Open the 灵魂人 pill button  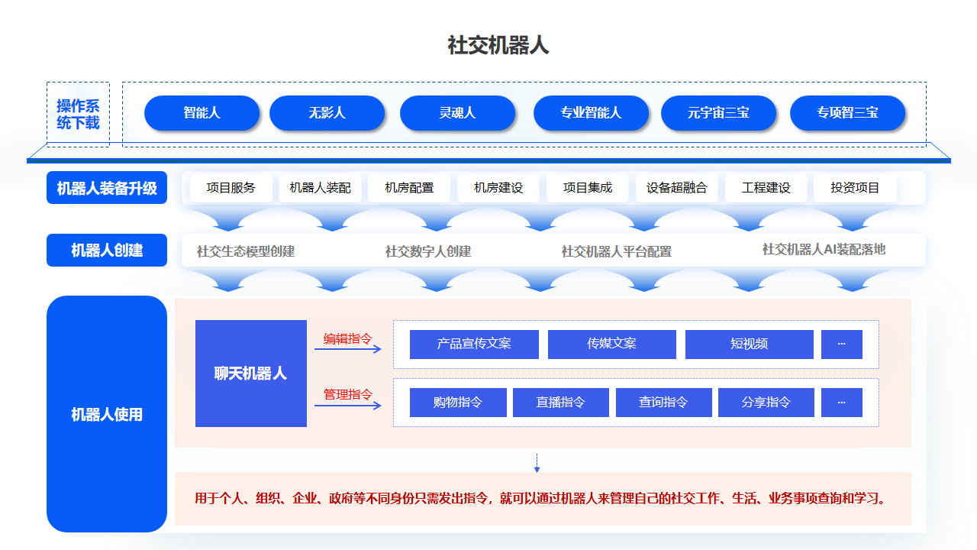click(x=458, y=113)
